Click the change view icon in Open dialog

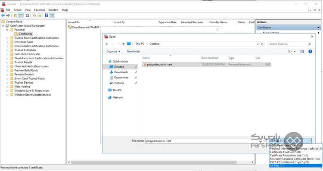290,51
